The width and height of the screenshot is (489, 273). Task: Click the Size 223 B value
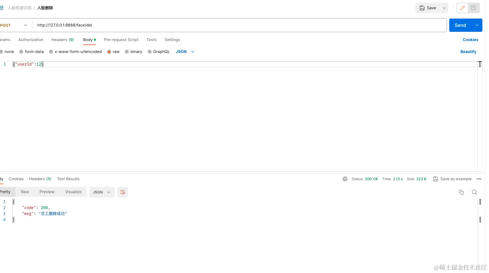[421, 179]
